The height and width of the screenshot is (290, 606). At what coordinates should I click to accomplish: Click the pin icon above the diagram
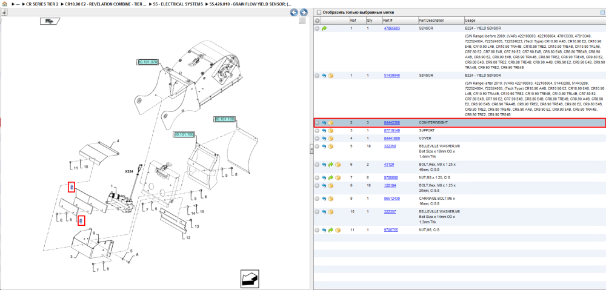point(4,12)
